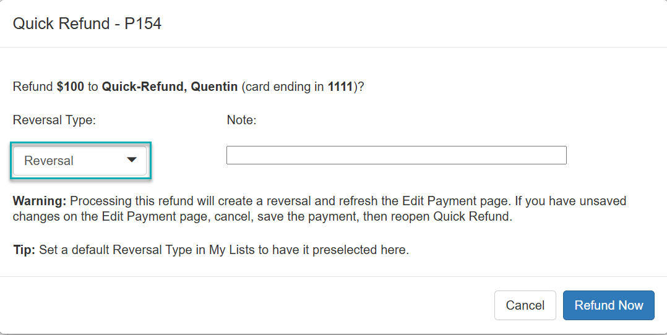Click the payer name 'Quick-Refund, Quentin'
This screenshot has height=335, width=667.
click(x=170, y=87)
